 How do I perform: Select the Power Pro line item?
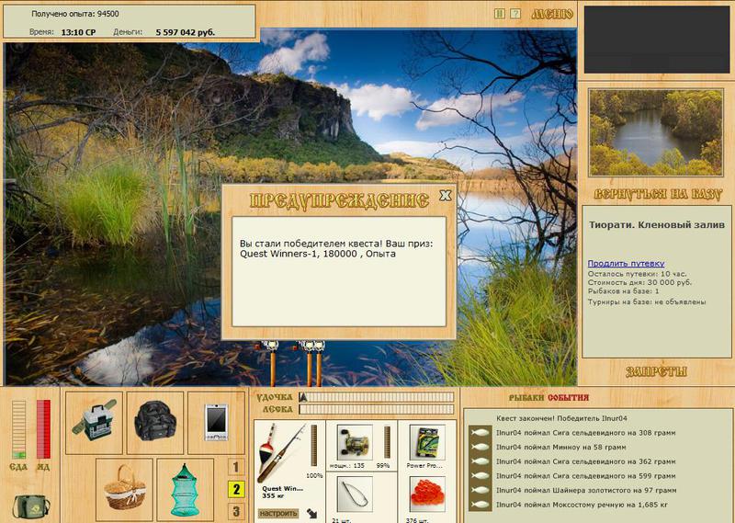tap(427, 443)
